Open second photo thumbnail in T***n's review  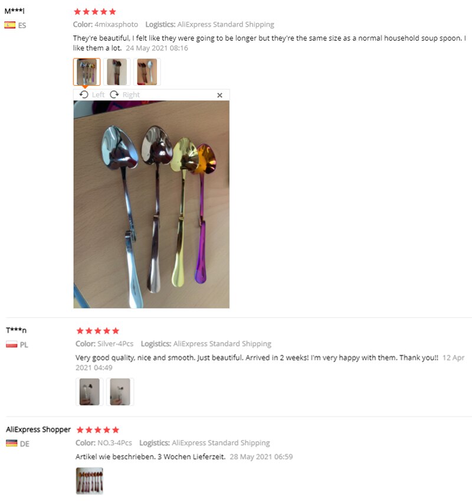(x=120, y=392)
